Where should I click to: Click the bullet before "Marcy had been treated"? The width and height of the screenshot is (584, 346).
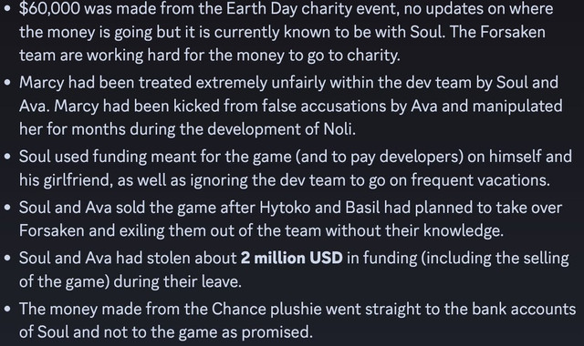tap(7, 83)
